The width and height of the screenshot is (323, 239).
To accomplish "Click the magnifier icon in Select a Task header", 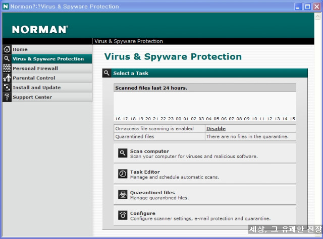I will click(106, 73).
